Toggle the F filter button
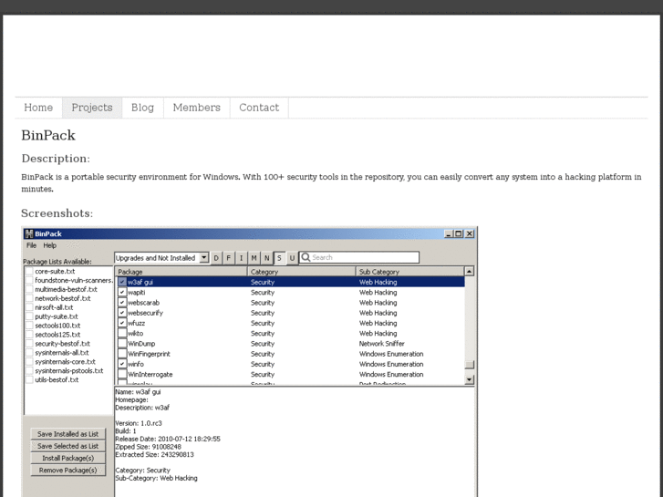This screenshot has width=663, height=497. pos(229,257)
